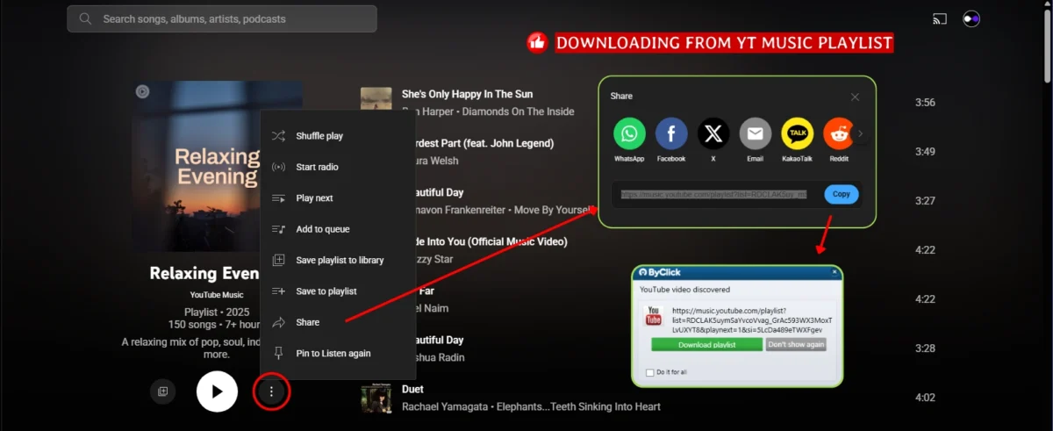Show more share options chevron
The image size is (1053, 431).
pyautogui.click(x=861, y=134)
